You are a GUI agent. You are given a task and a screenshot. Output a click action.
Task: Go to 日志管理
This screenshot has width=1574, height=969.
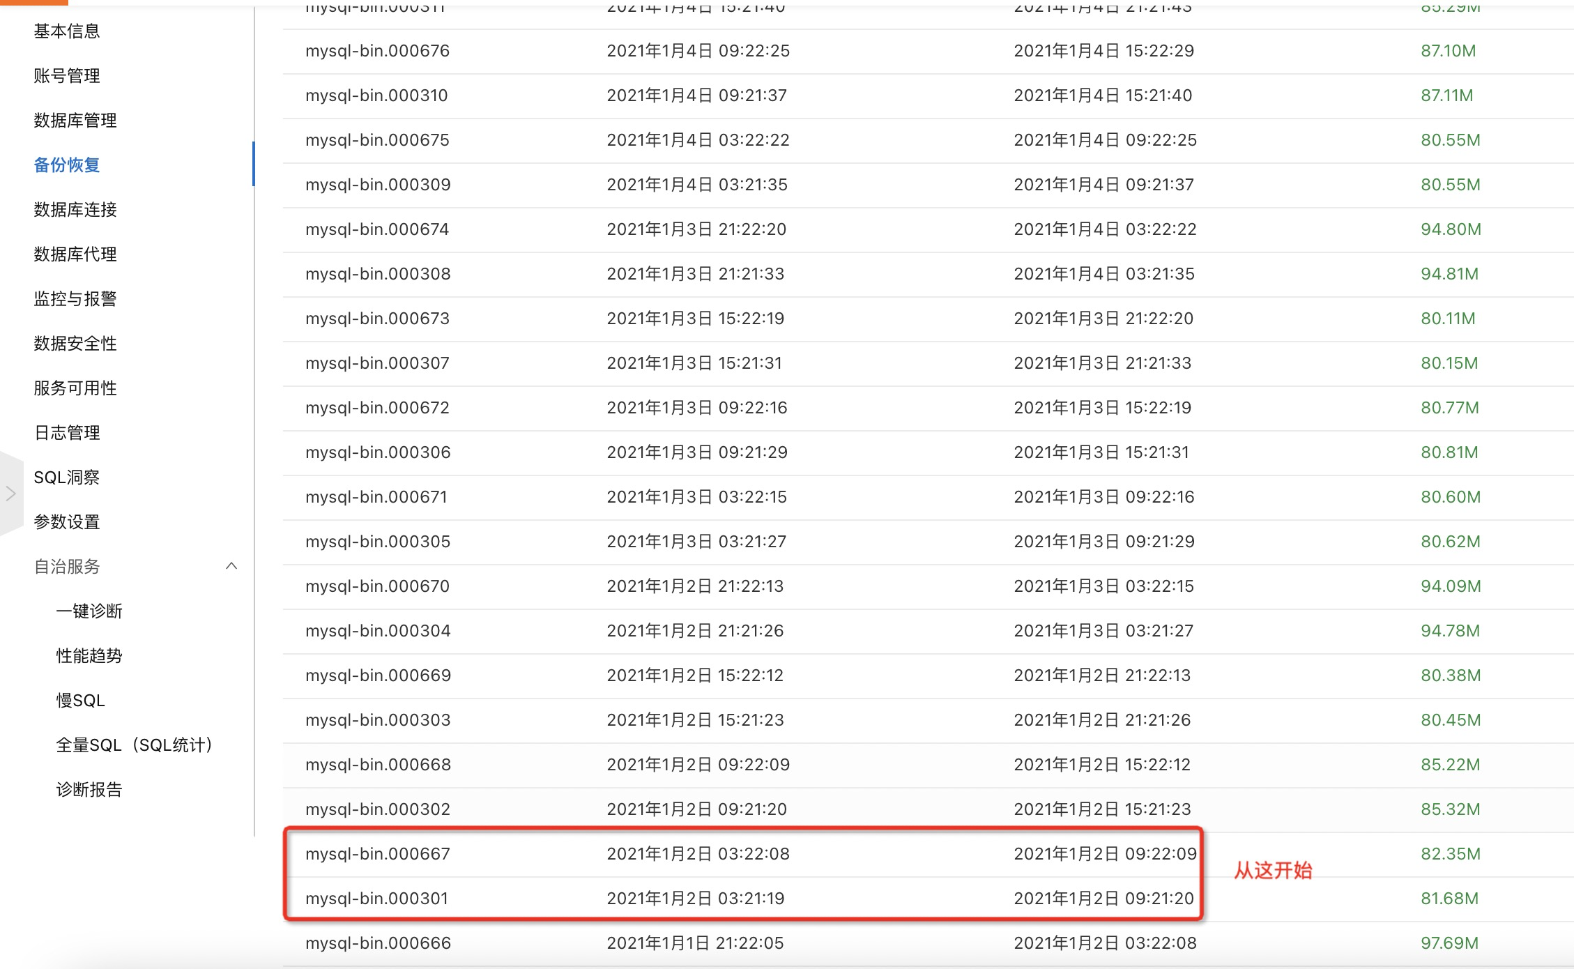67,433
